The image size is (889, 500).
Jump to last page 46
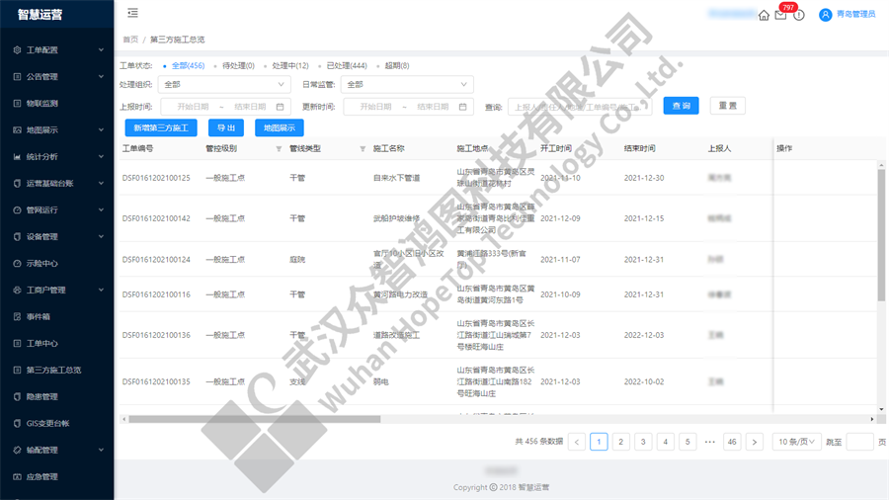[x=732, y=442]
